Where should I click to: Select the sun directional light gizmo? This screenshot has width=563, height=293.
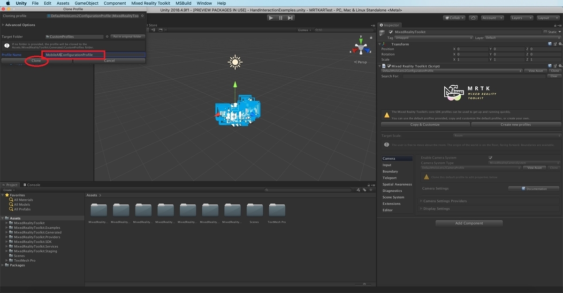tap(235, 62)
